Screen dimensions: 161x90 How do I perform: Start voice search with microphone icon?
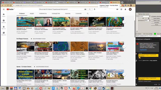click(95, 9)
